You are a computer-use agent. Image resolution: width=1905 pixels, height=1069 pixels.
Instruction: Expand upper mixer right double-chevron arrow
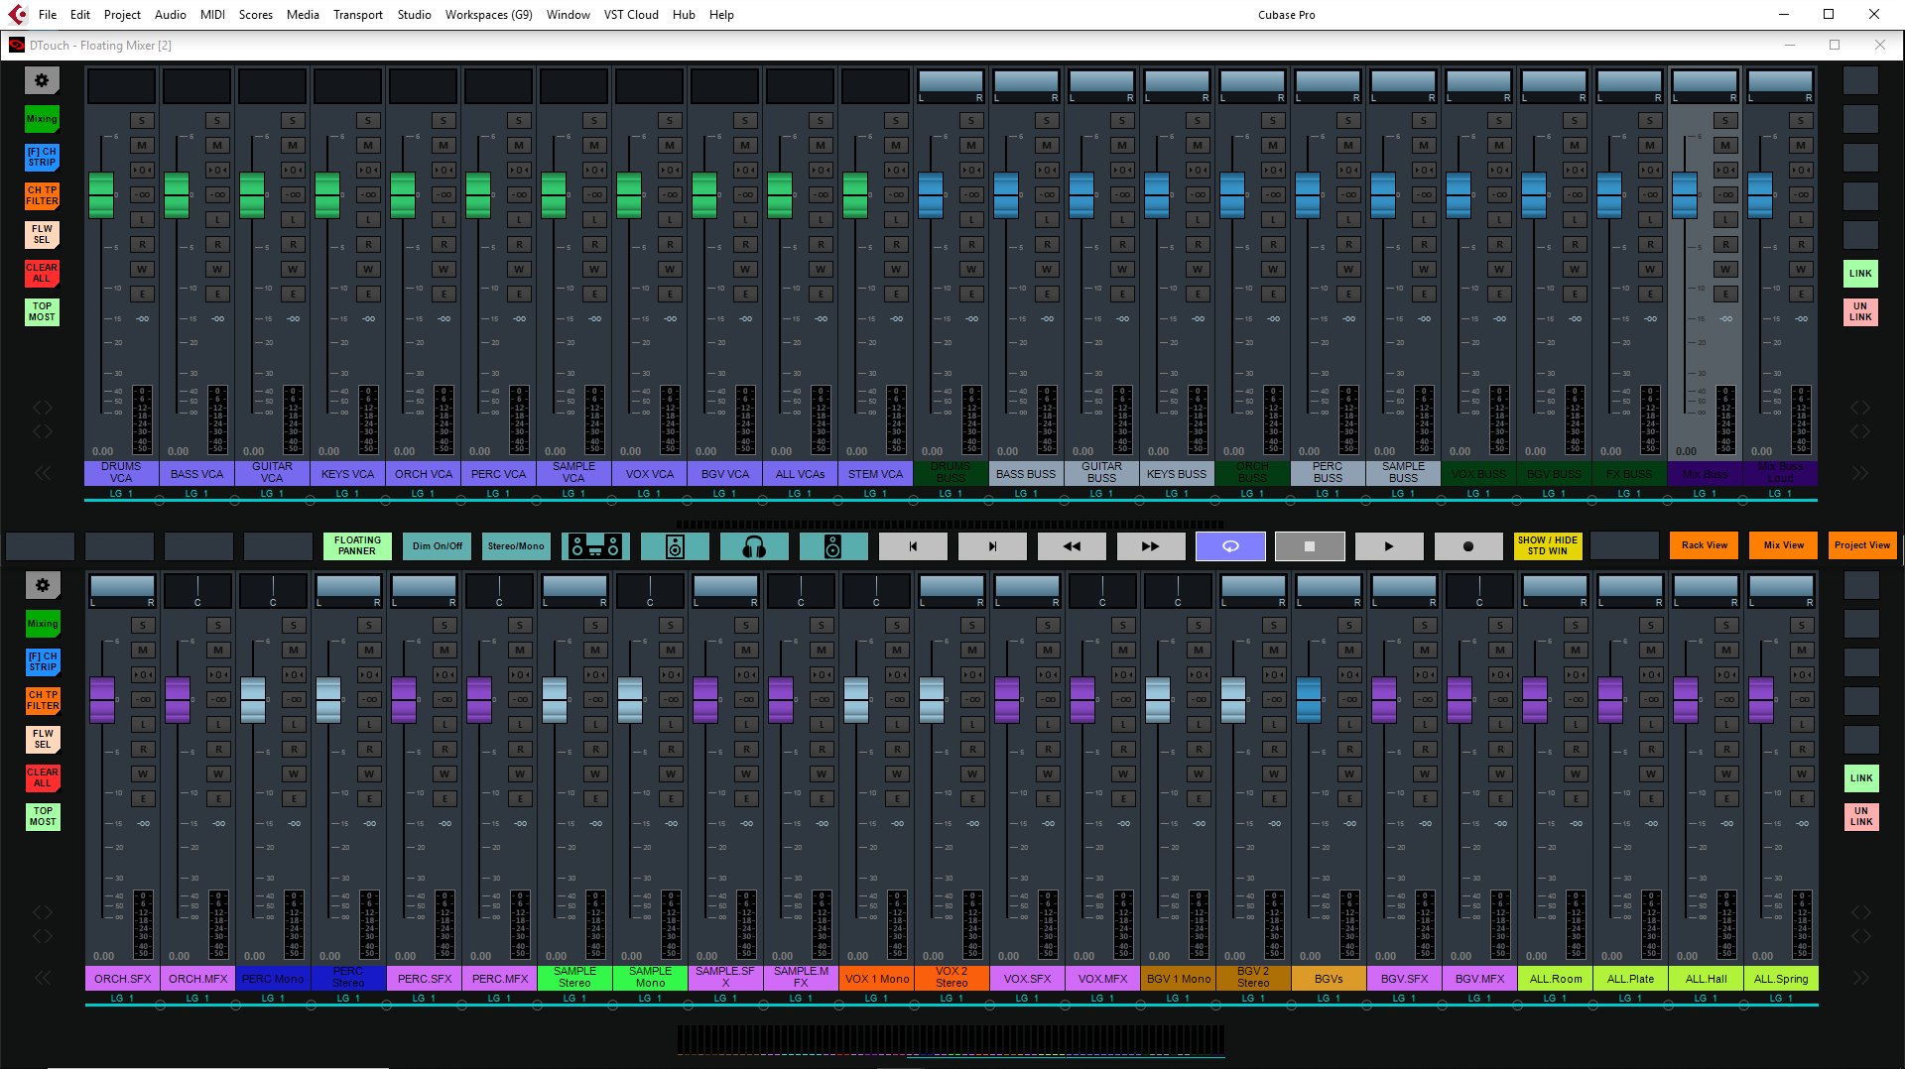tap(1860, 473)
